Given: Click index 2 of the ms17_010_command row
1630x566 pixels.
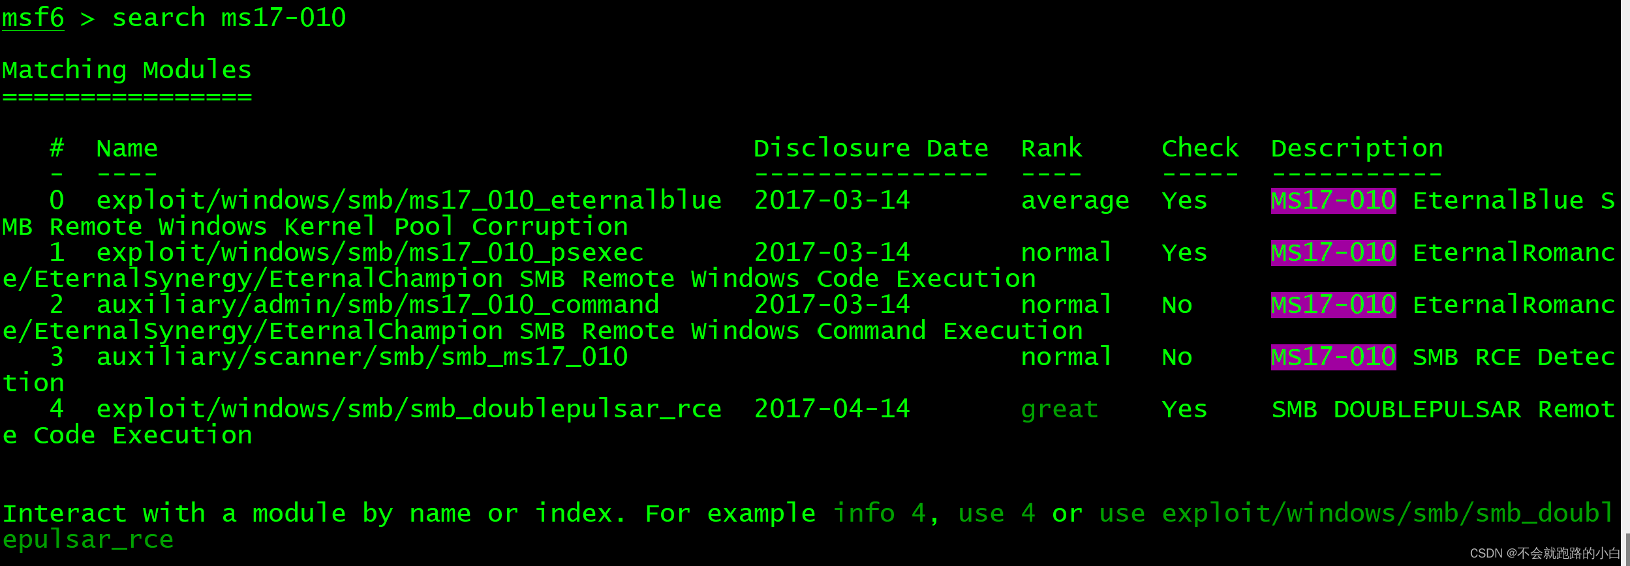Looking at the screenshot, I should tap(57, 305).
